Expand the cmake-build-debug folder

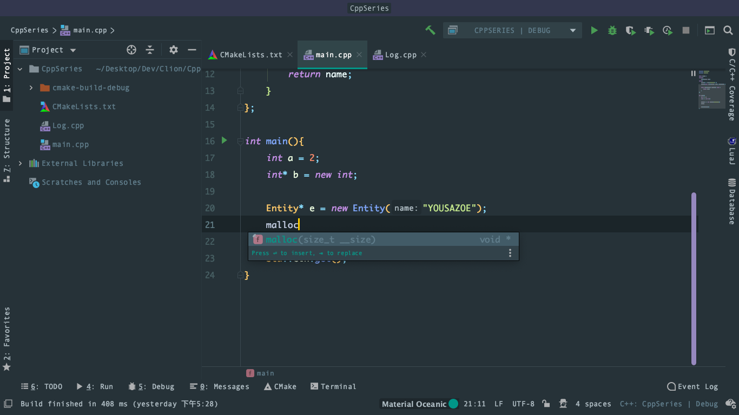pos(31,88)
